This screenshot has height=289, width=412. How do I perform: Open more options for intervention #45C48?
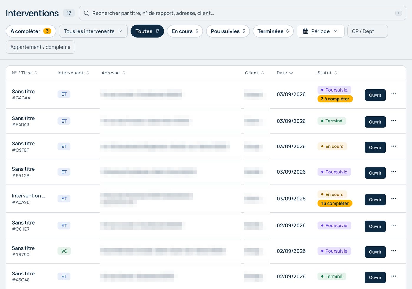(x=393, y=276)
